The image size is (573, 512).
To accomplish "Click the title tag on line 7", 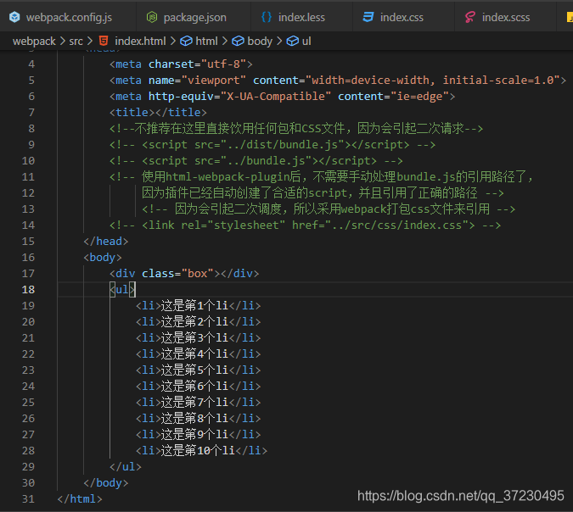I will [x=158, y=113].
